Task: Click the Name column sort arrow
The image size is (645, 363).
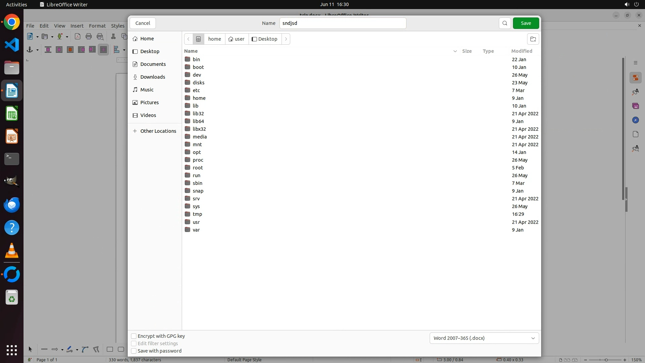Action: coord(455,51)
